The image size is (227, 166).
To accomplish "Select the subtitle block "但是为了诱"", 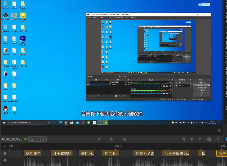I will (144, 154).
